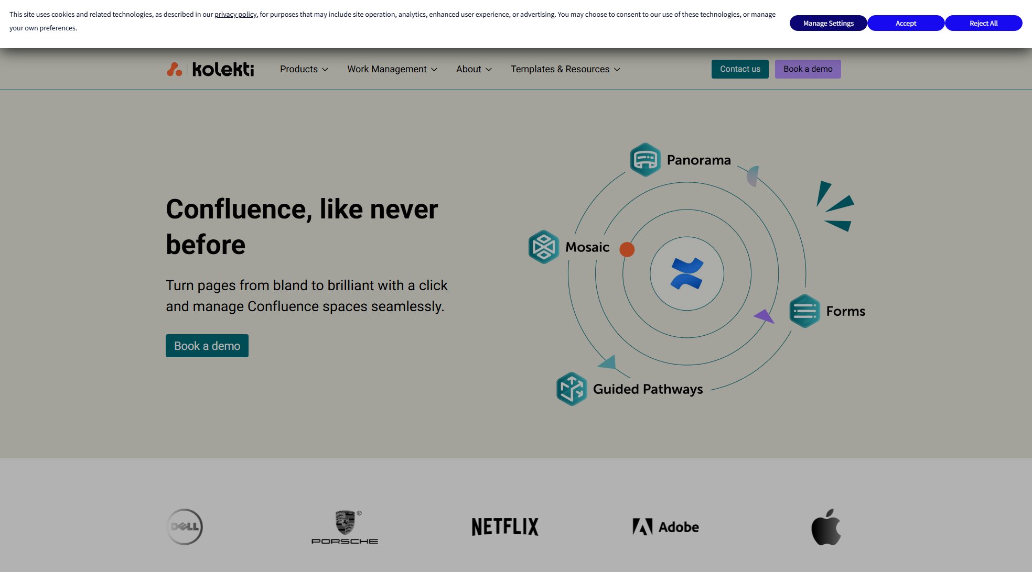Click the Forms hexagon icon
This screenshot has height=572, width=1032.
click(804, 311)
